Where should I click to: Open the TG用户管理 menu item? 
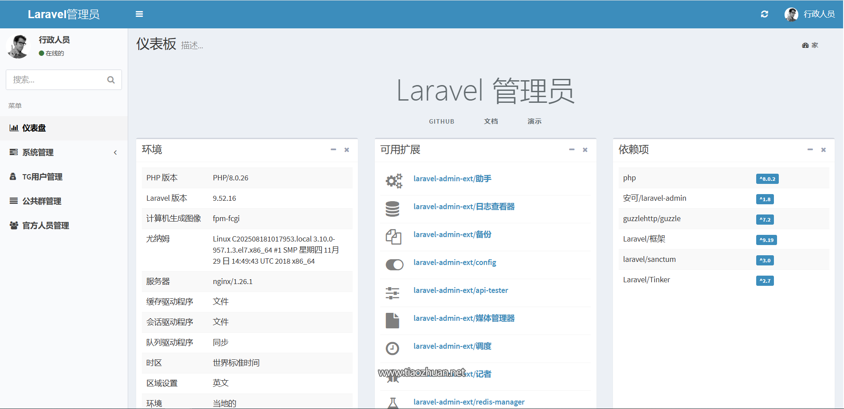pos(42,177)
